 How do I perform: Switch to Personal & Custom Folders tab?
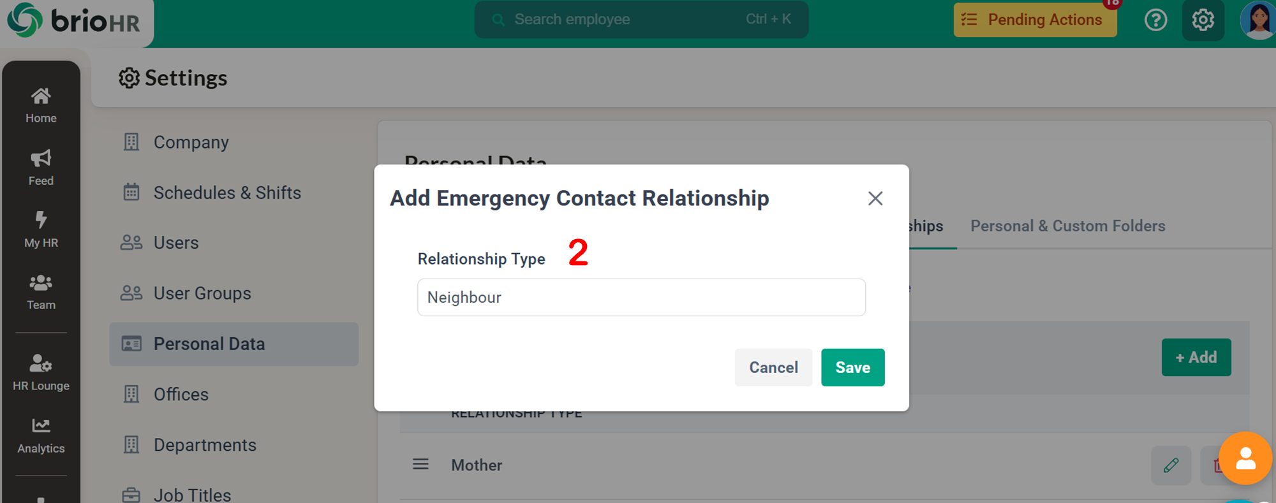(1067, 226)
